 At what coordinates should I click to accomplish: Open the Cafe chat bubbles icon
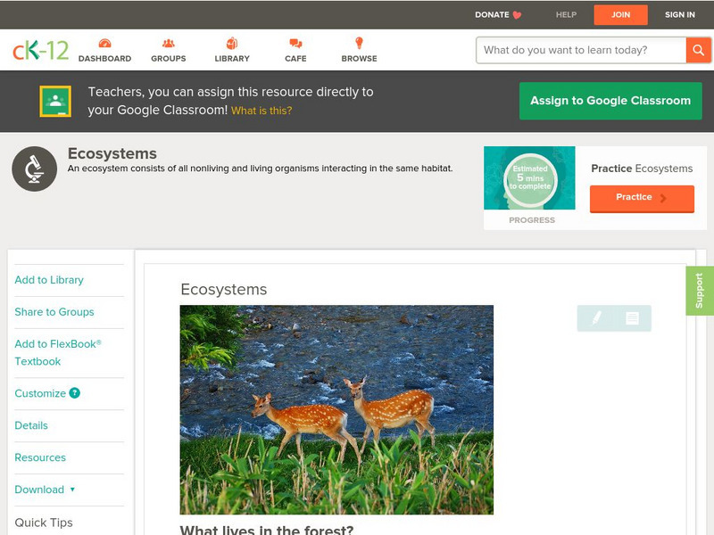[295, 43]
